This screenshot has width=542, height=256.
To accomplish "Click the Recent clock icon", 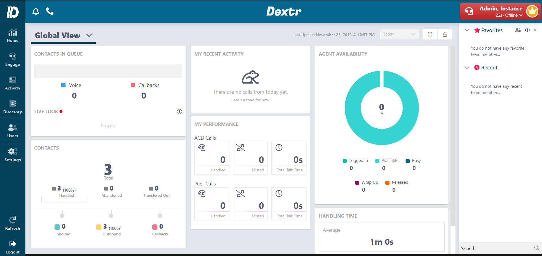I will point(477,67).
